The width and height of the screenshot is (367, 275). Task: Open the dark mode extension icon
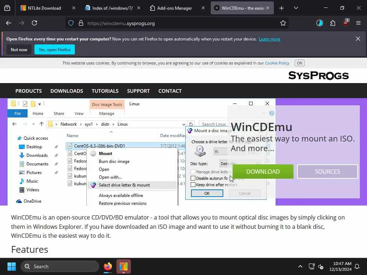319,23
